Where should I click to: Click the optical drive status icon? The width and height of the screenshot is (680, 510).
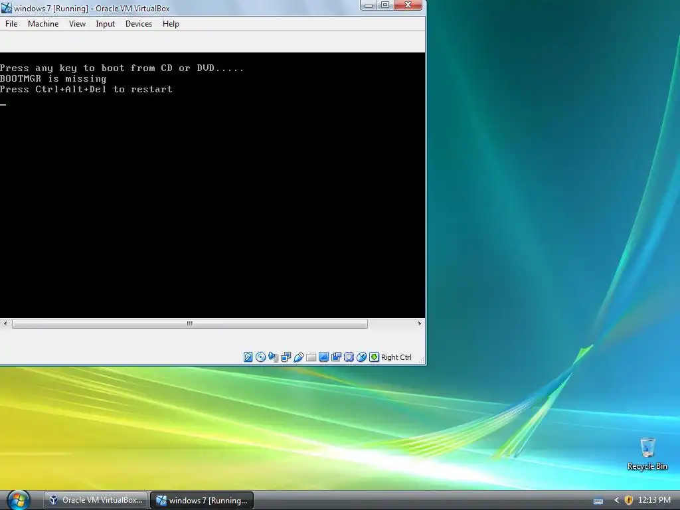(260, 357)
